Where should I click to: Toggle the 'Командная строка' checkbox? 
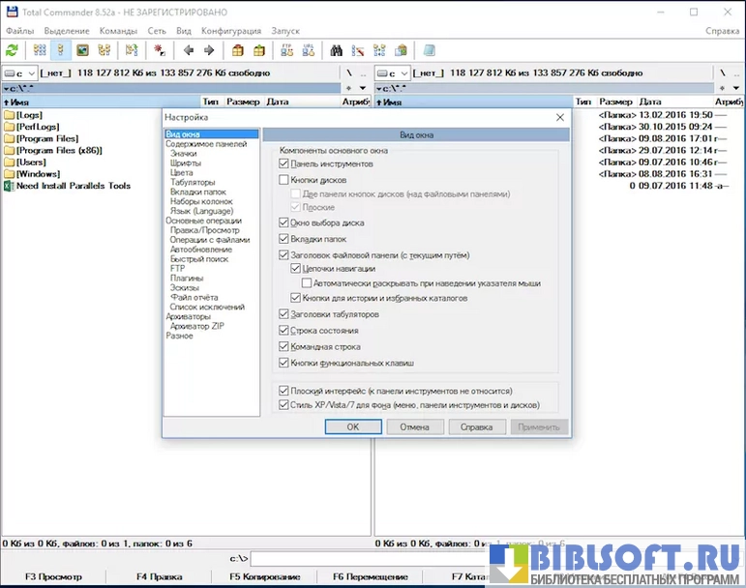(284, 346)
